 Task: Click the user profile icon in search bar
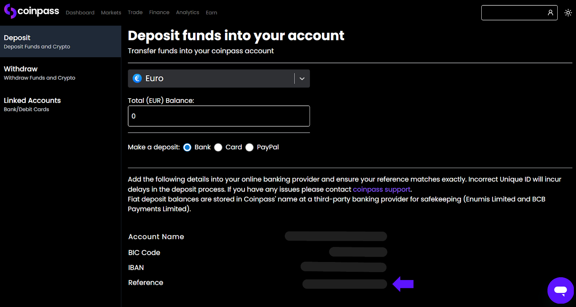550,12
